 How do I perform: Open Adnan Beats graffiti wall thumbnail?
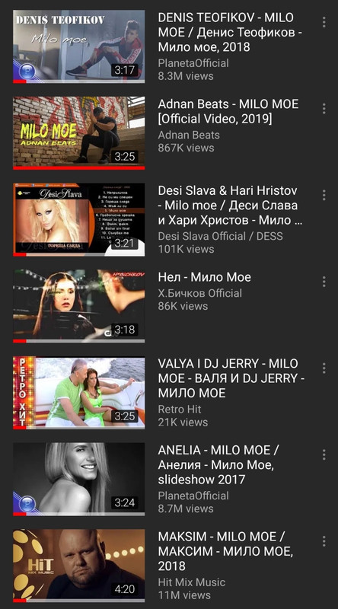(79, 133)
